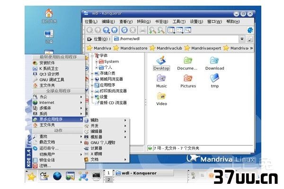
Task: Click the KDE gear throbber icon
Action: 250,30
